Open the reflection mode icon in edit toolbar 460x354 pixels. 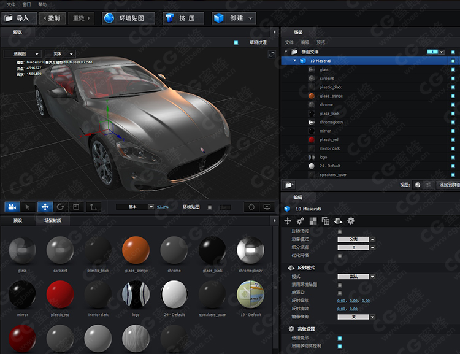click(338, 221)
